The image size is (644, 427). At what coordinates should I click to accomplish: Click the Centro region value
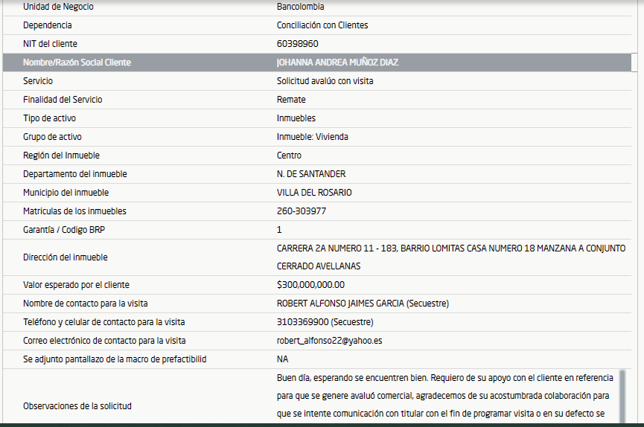click(289, 155)
